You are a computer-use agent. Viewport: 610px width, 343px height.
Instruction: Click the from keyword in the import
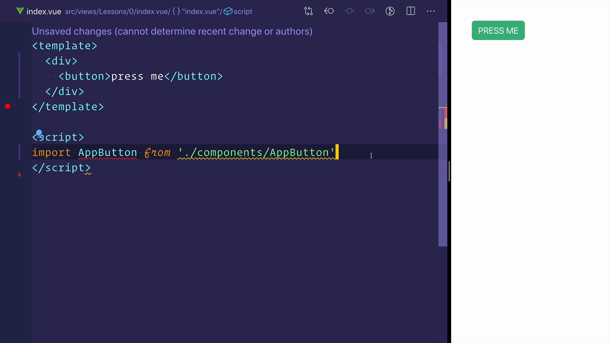pos(157,152)
